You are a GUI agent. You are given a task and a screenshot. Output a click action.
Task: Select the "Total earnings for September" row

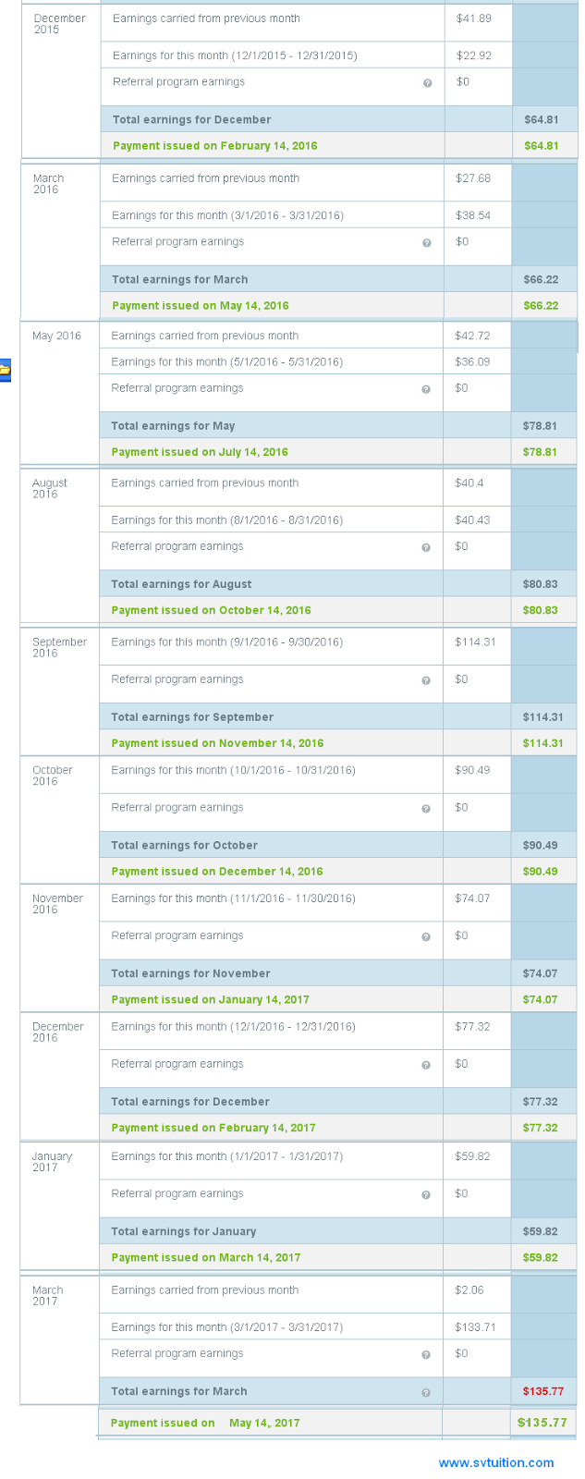(192, 717)
